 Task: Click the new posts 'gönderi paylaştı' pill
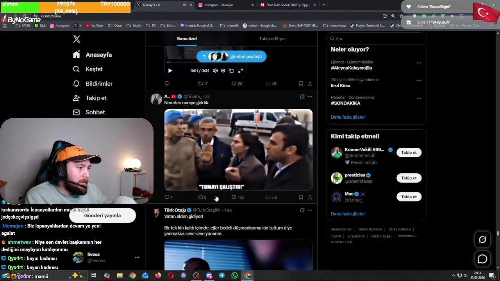click(232, 57)
